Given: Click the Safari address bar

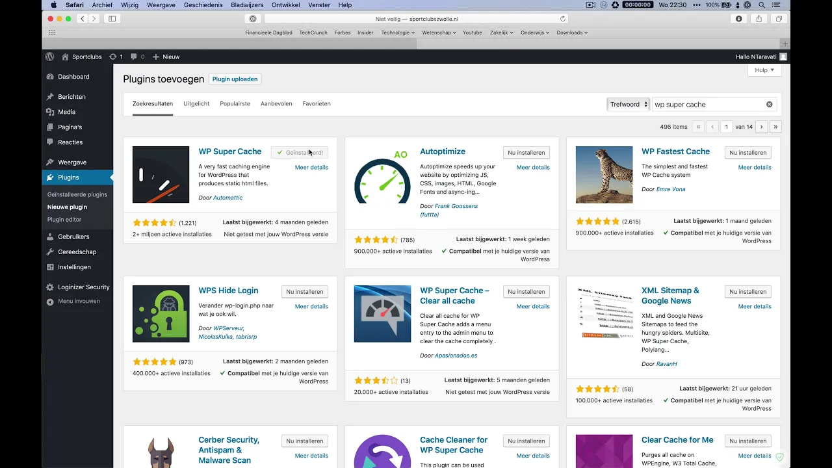Looking at the screenshot, I should pyautogui.click(x=416, y=19).
